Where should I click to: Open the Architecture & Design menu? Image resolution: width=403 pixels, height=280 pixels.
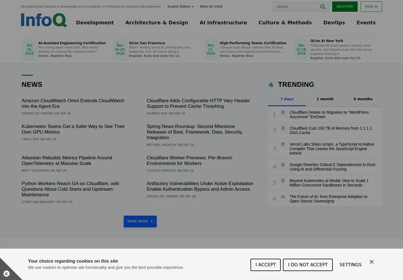tap(156, 23)
